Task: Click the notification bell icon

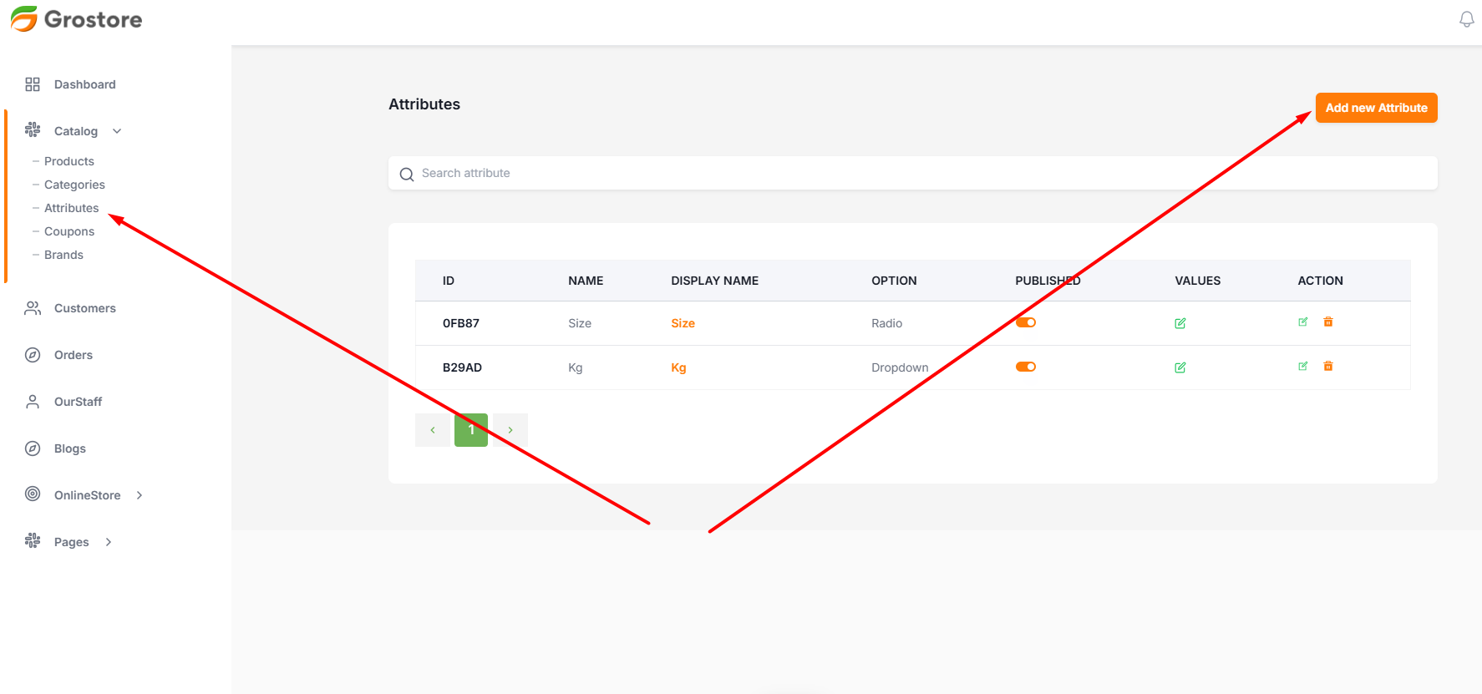Action: [1466, 19]
